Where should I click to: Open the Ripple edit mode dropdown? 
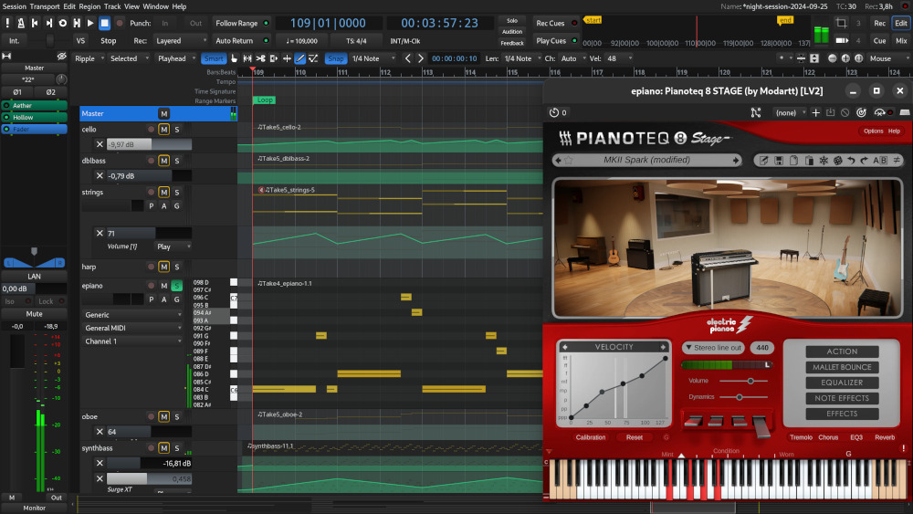89,58
